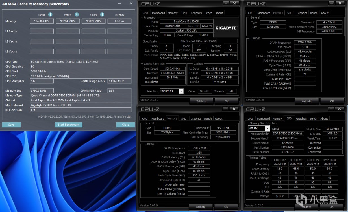Image resolution: width=348 pixels, height=212 pixels.
Task: Open Graphics tab in the CPU-Z SPD window
Action: tap(301, 119)
